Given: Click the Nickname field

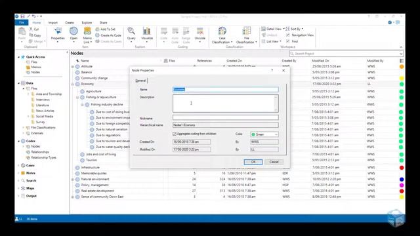Looking at the screenshot, I should pyautogui.click(x=226, y=117).
